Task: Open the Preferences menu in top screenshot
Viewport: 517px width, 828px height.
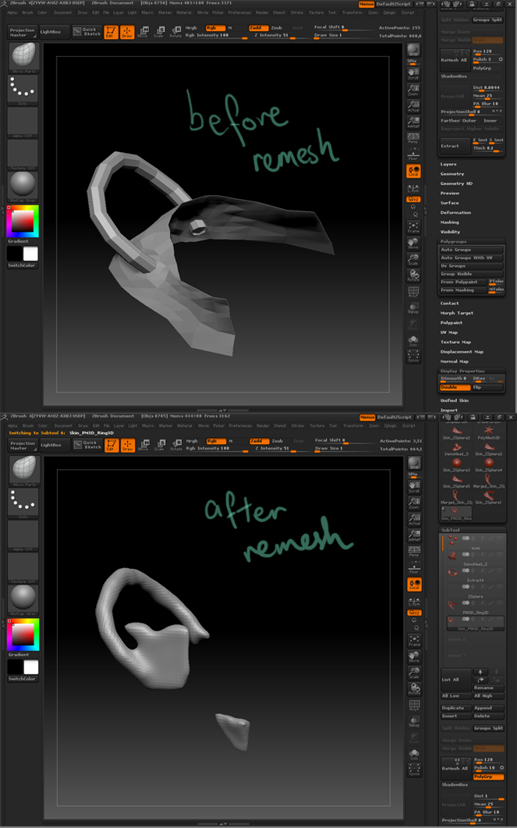Action: pyautogui.click(x=239, y=12)
